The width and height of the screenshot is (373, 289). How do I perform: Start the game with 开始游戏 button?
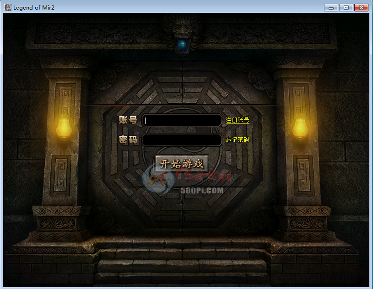click(182, 164)
